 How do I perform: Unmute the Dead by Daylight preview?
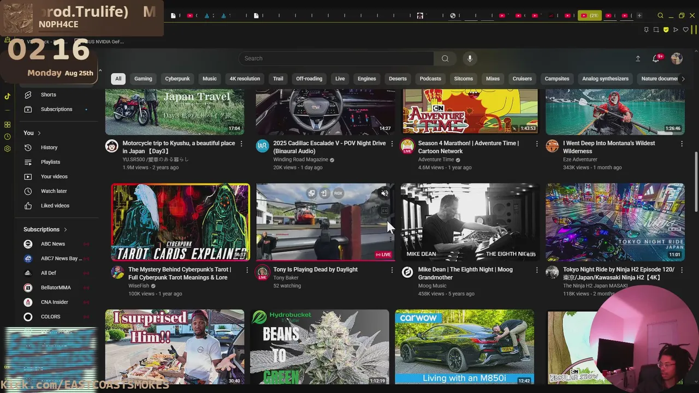coord(384,193)
